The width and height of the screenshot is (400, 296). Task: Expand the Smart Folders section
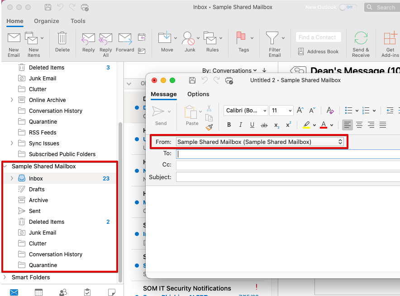click(5, 277)
